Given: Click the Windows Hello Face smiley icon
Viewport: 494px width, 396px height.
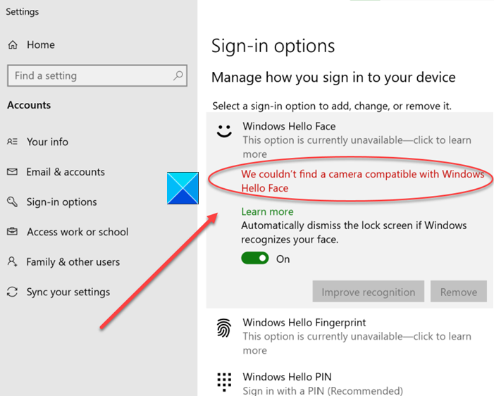Looking at the screenshot, I should pos(224,131).
